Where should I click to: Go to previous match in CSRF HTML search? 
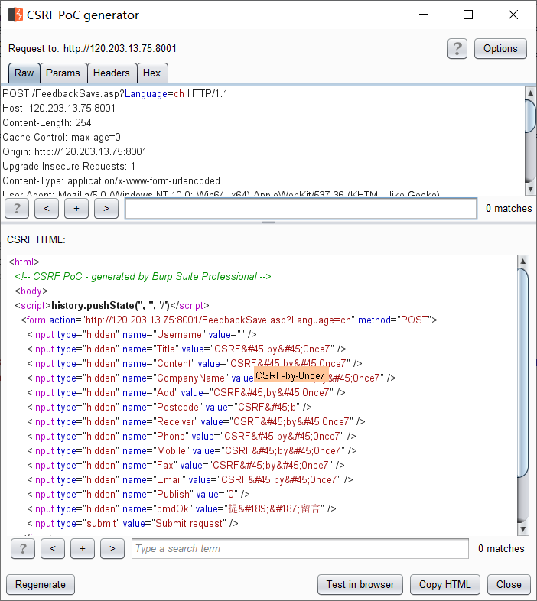53,549
